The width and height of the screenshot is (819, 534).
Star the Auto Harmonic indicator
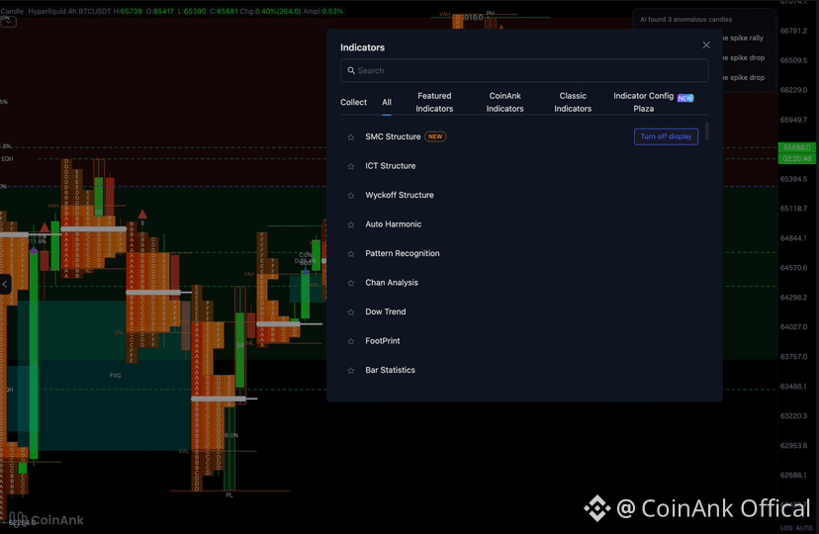coord(351,225)
